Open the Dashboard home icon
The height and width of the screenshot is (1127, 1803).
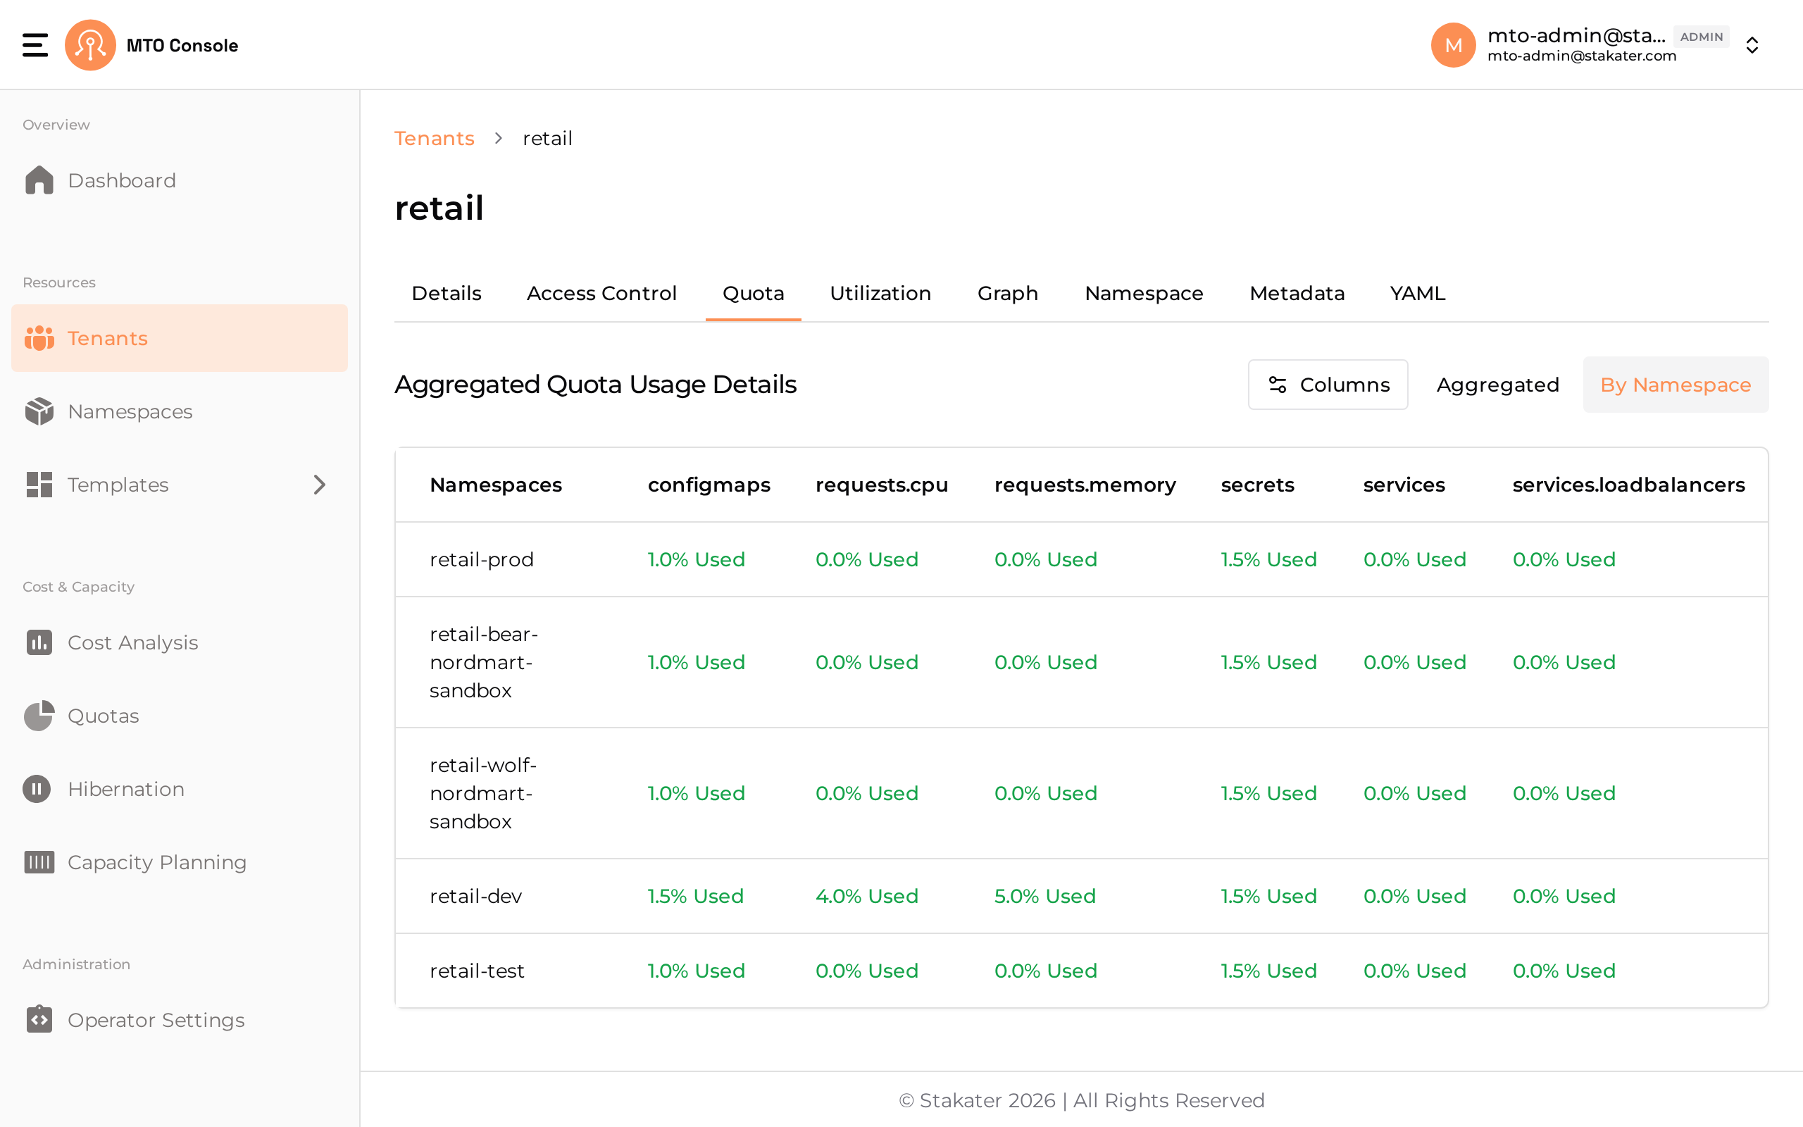[39, 180]
